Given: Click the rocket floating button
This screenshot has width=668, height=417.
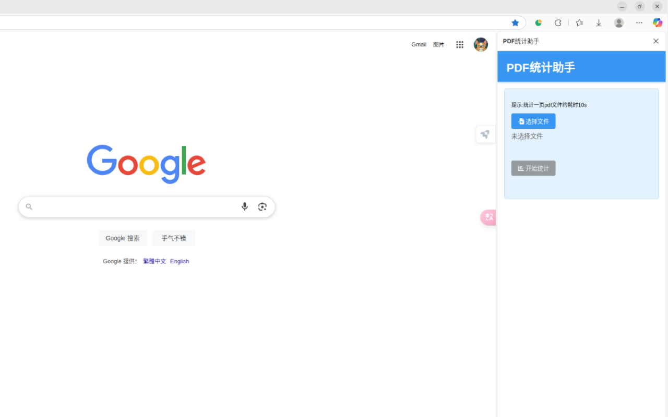Looking at the screenshot, I should (x=485, y=134).
